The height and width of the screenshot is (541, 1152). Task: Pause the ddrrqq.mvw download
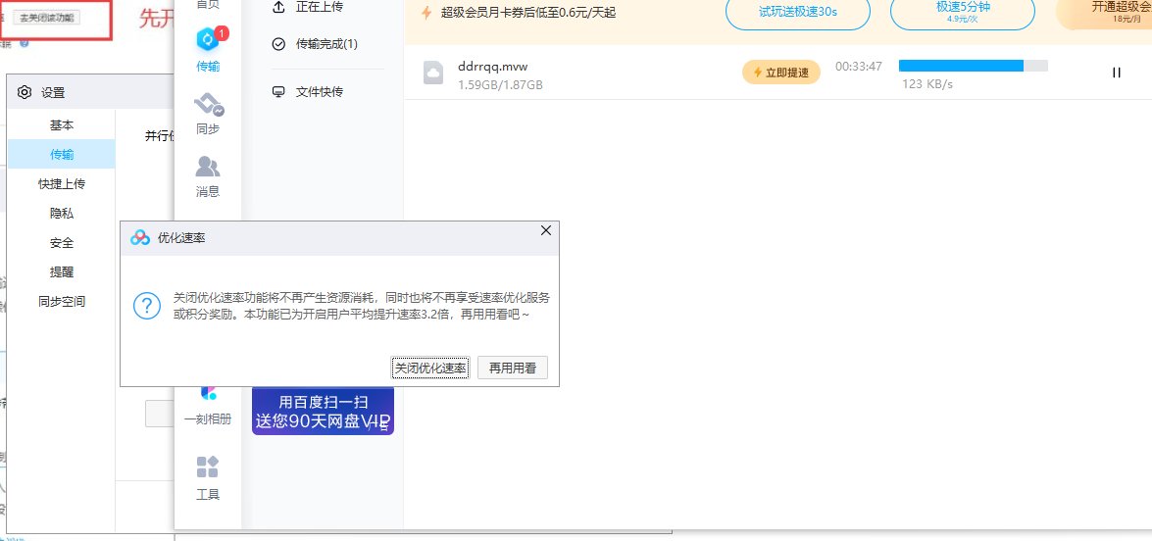[x=1116, y=73]
